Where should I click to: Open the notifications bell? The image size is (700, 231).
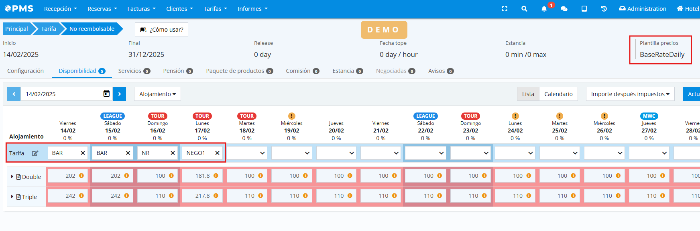tap(544, 9)
